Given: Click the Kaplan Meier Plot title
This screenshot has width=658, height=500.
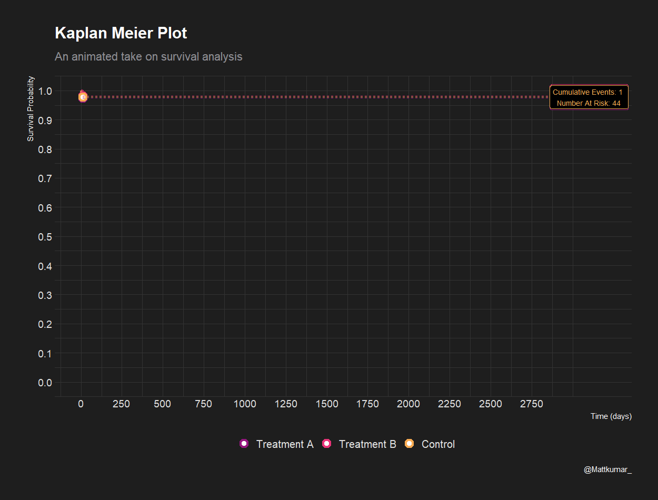Looking at the screenshot, I should coord(121,33).
